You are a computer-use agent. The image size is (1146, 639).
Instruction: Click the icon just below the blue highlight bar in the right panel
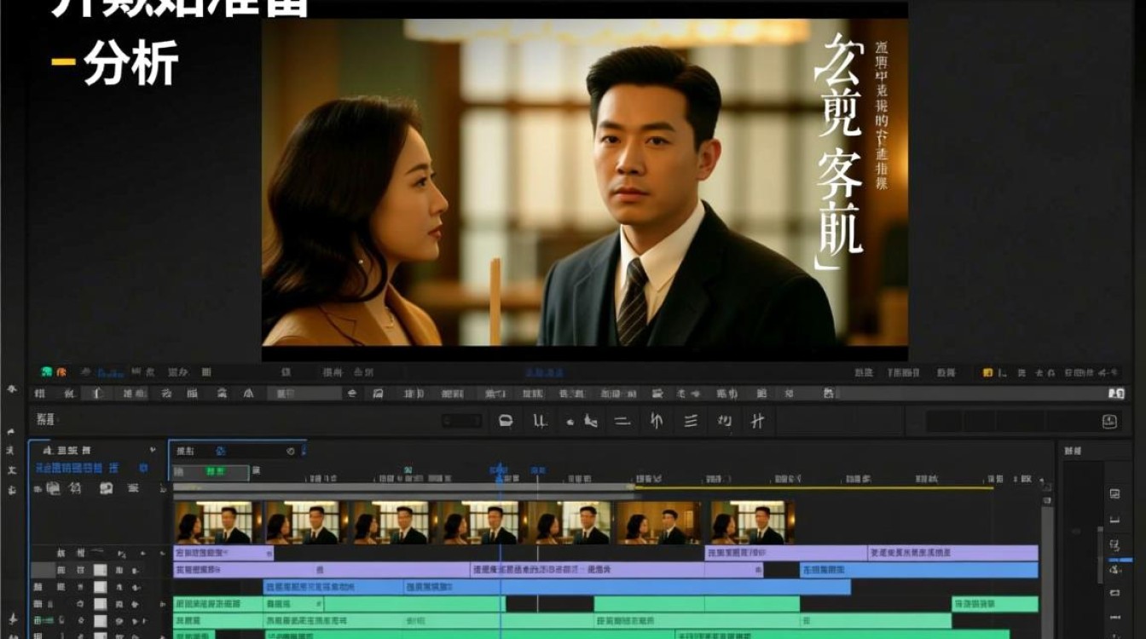click(x=1114, y=568)
